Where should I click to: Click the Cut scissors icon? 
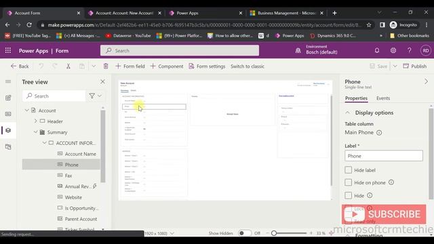[68, 66]
